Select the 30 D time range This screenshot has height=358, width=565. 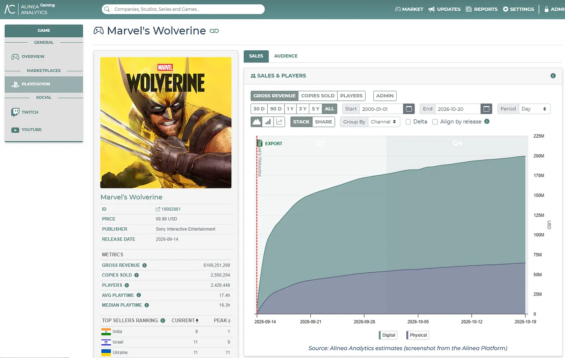tap(259, 109)
